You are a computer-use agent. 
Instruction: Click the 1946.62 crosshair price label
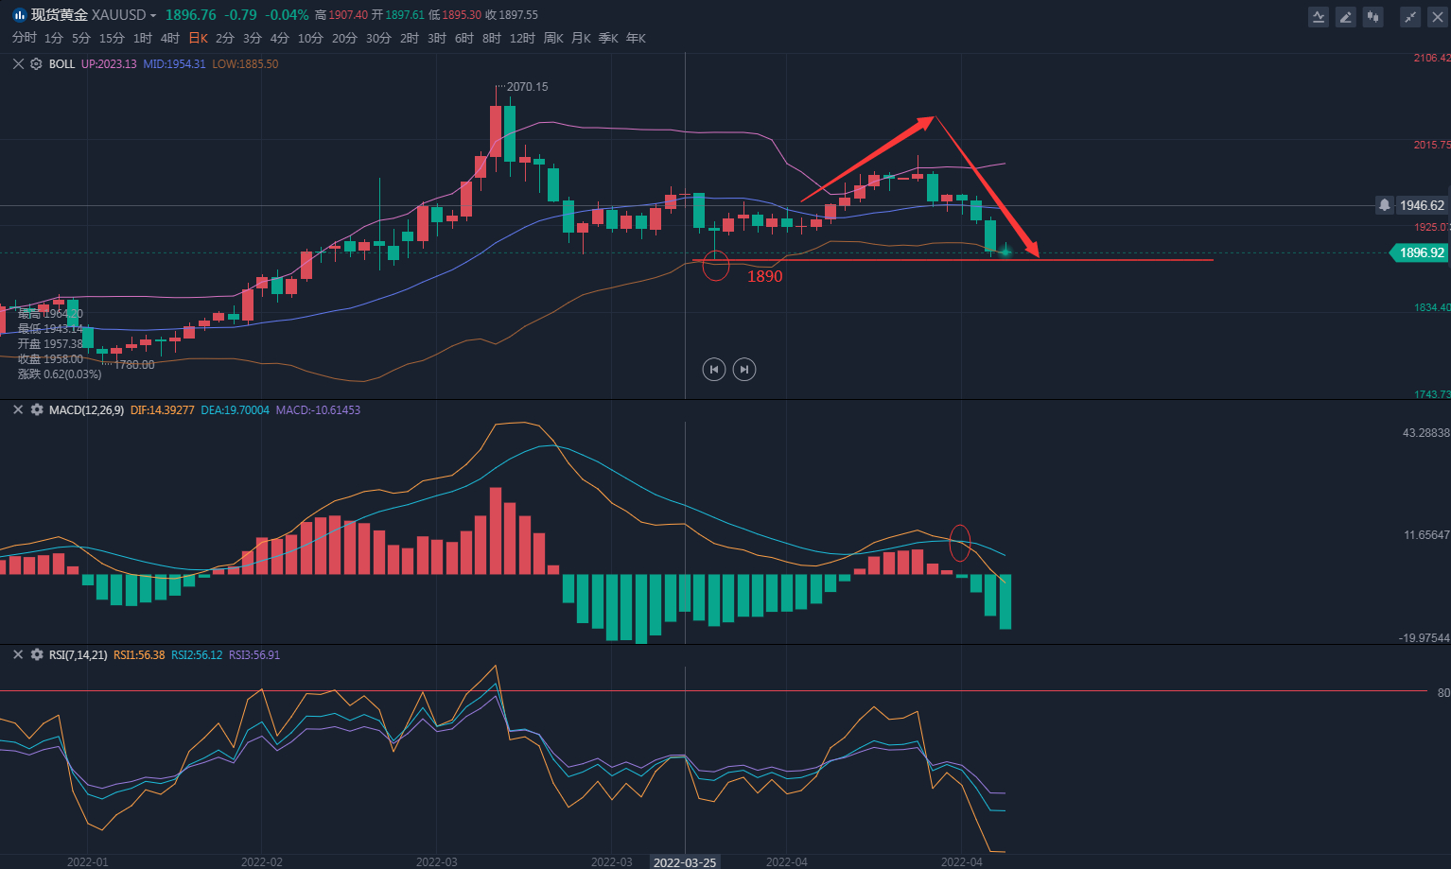tap(1422, 205)
